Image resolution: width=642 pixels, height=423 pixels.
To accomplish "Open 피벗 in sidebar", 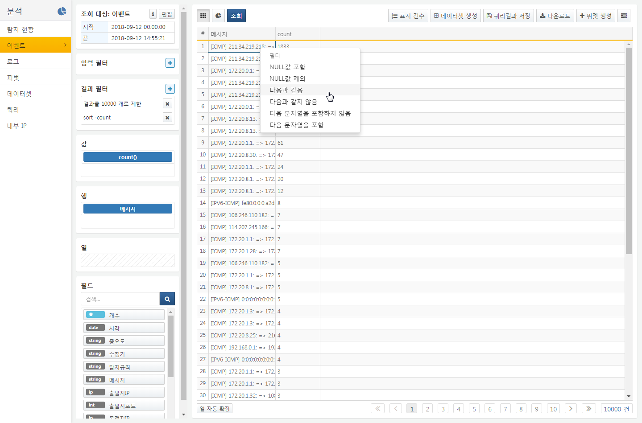I will (35, 77).
